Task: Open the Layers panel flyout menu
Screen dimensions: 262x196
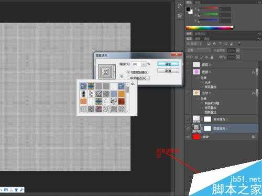Action: point(259,39)
